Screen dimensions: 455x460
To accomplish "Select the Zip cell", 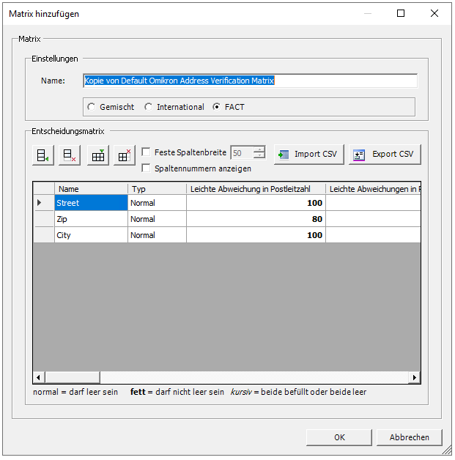I will click(x=92, y=219).
